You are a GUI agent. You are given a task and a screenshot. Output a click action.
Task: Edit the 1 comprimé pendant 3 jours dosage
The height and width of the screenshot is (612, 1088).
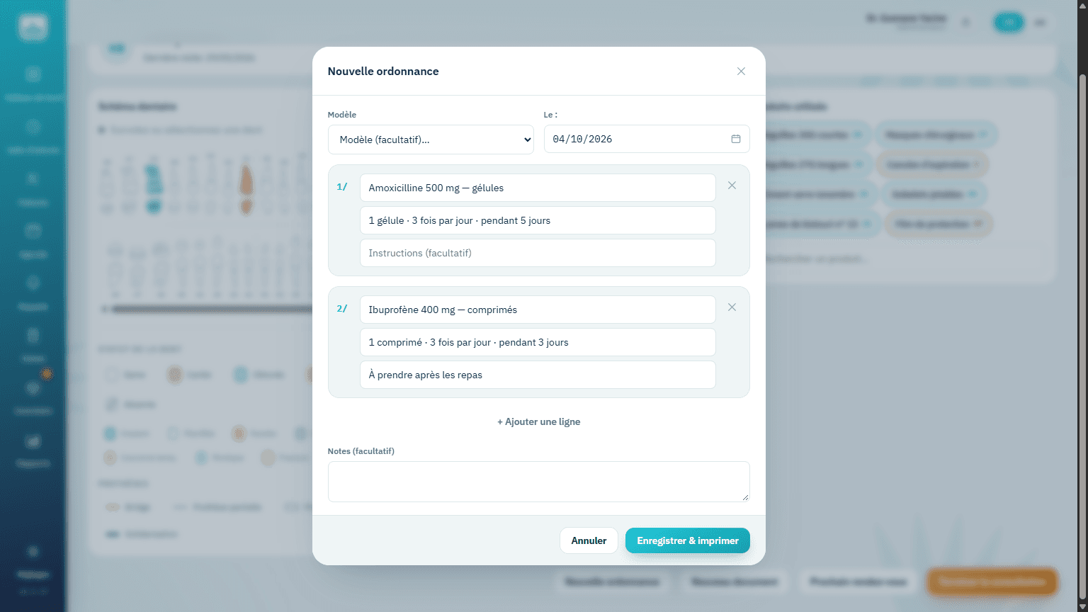(x=538, y=342)
